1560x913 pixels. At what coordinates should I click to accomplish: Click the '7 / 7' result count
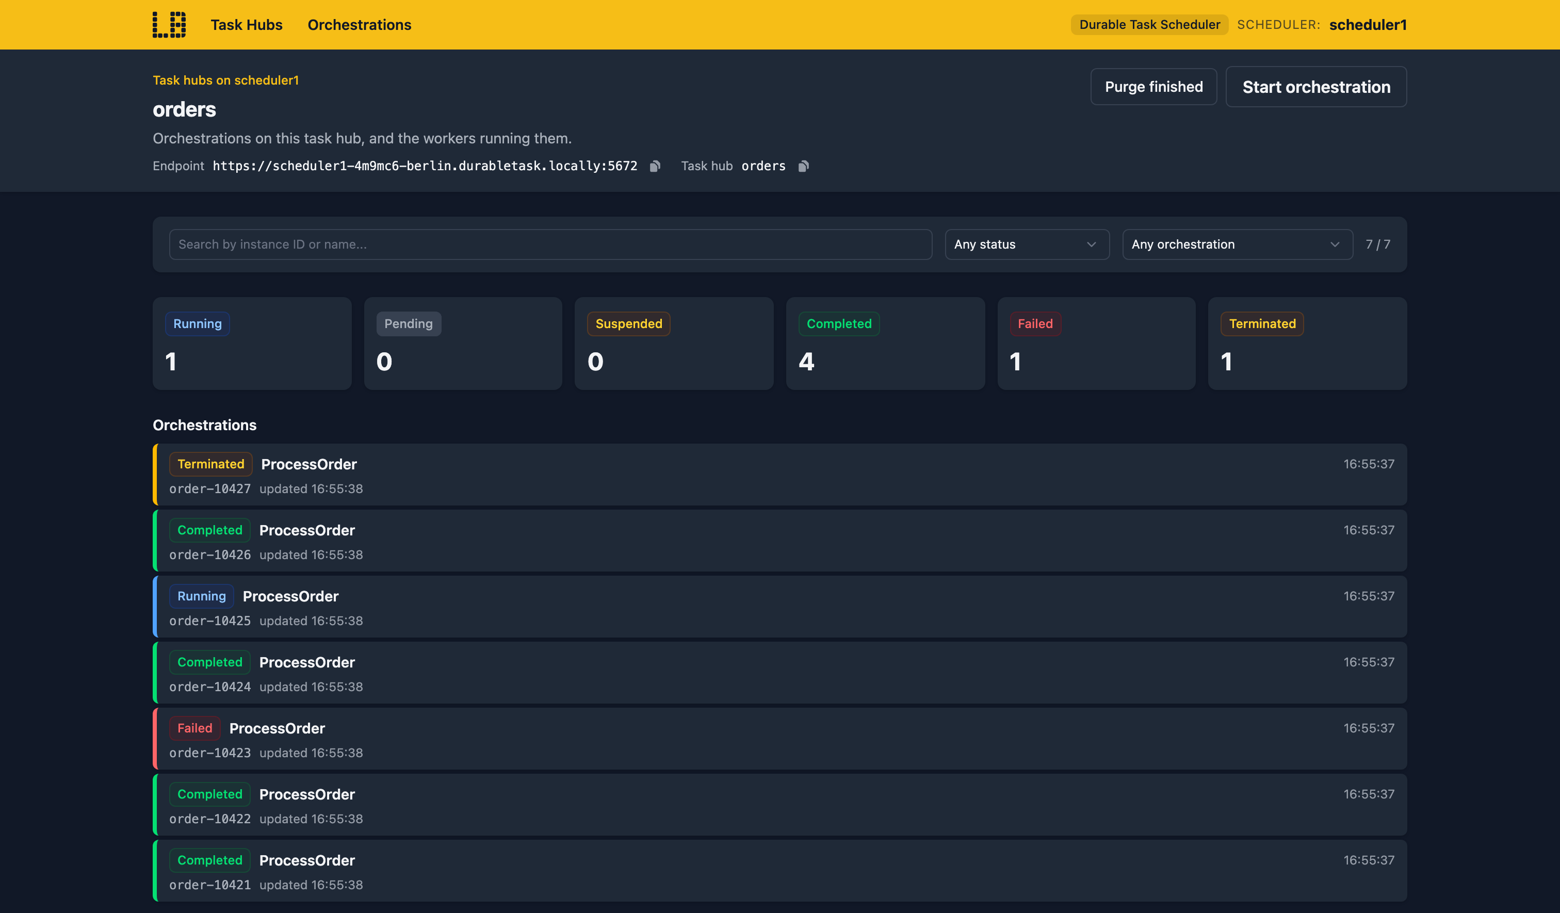(x=1378, y=244)
